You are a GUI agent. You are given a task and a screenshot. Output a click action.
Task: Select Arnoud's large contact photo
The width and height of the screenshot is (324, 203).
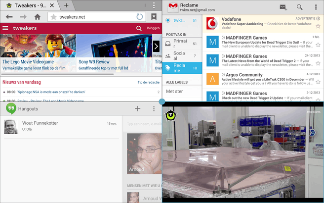144,153
